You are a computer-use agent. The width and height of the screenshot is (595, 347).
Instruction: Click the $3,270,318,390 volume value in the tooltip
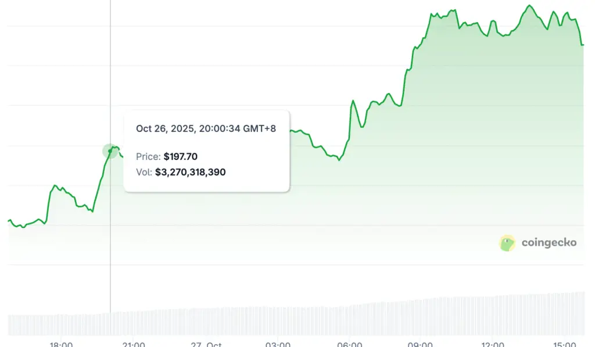[x=190, y=172]
